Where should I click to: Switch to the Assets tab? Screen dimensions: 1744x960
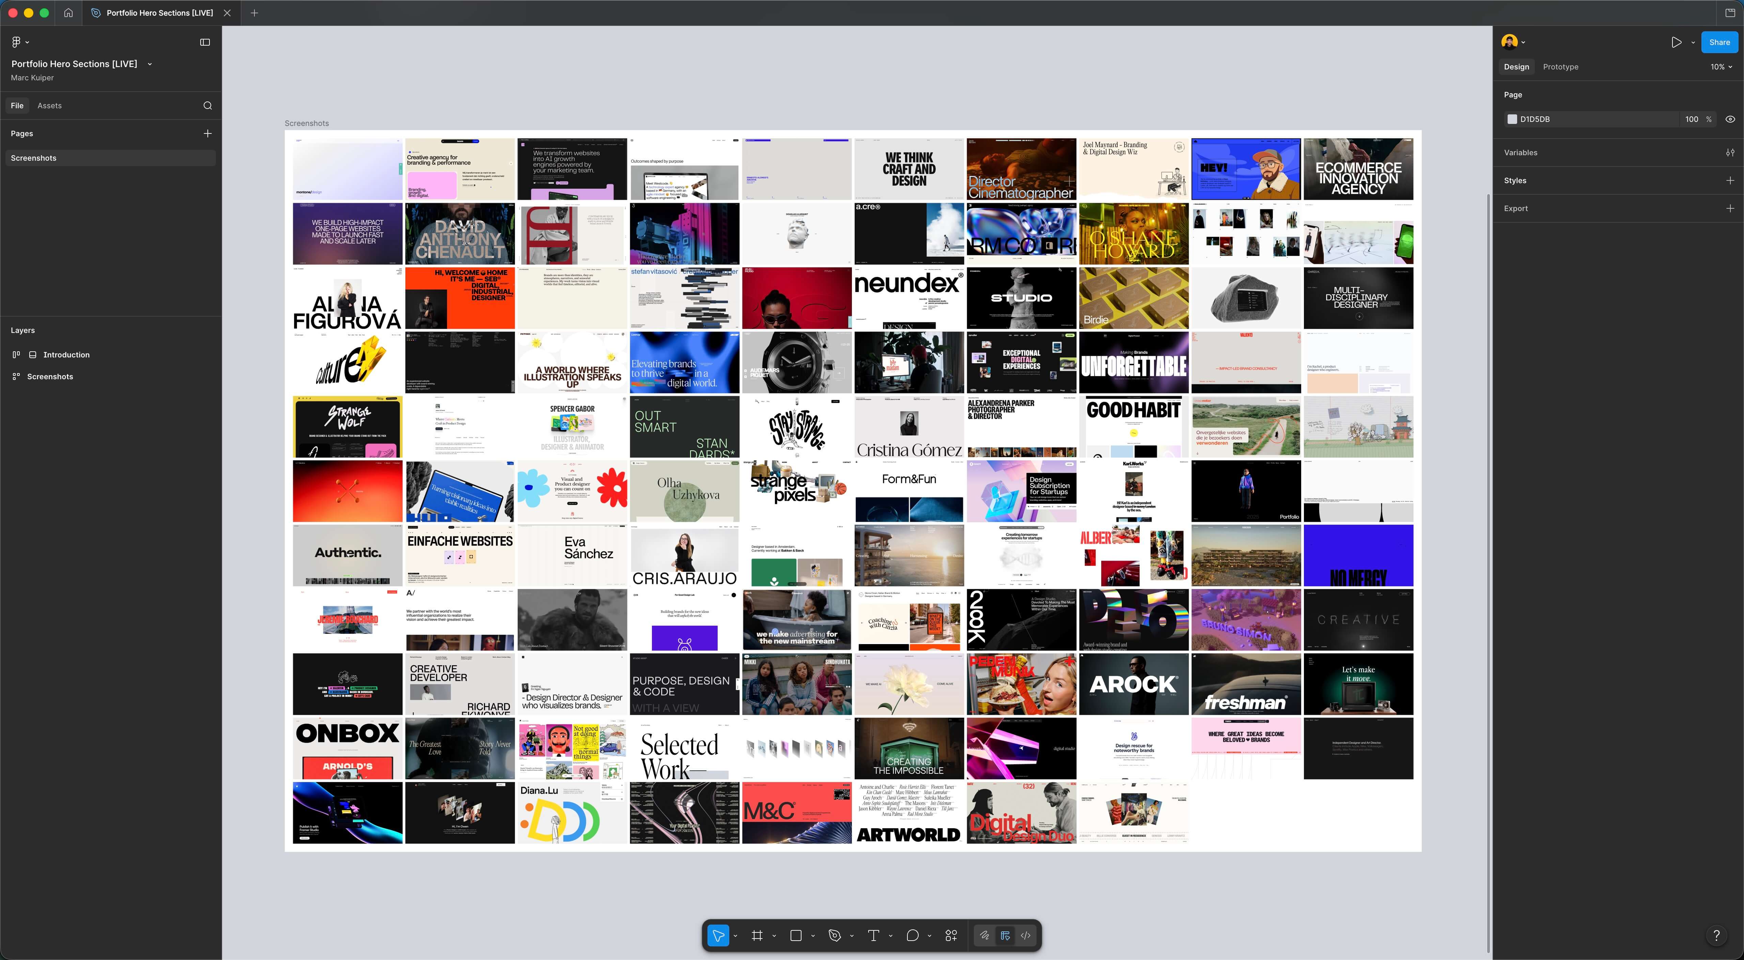click(49, 106)
